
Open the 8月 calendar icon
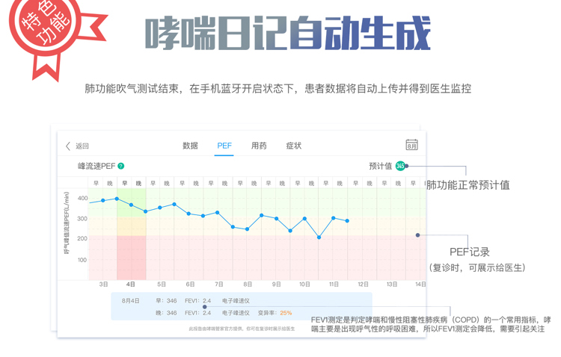coord(411,145)
